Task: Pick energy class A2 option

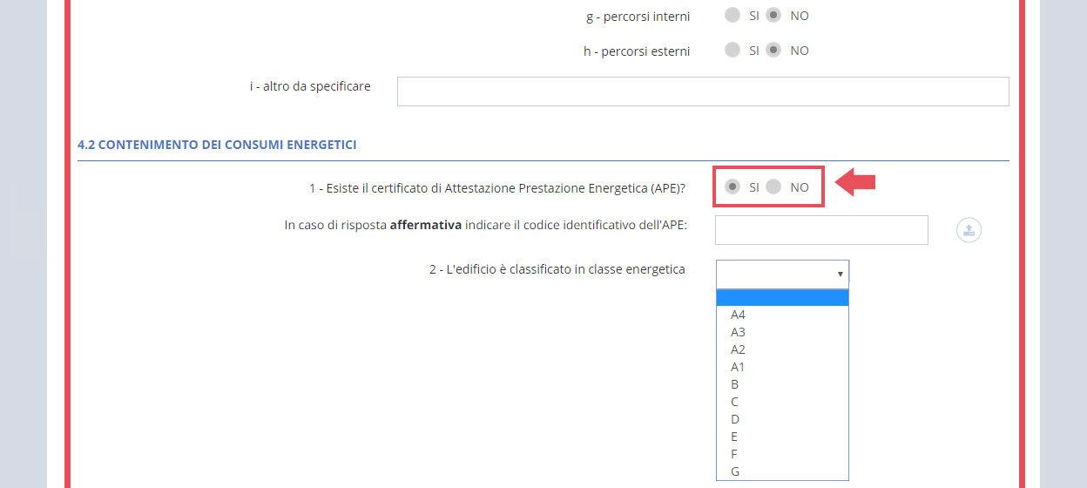Action: (739, 349)
